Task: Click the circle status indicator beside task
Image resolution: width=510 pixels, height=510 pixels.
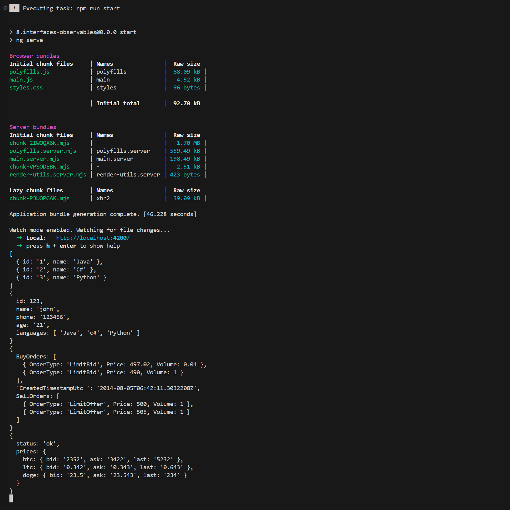Action: click(5, 8)
